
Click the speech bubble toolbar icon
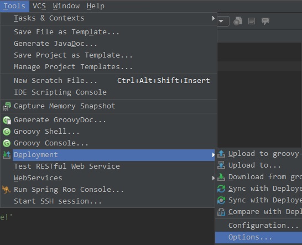pos(265,21)
